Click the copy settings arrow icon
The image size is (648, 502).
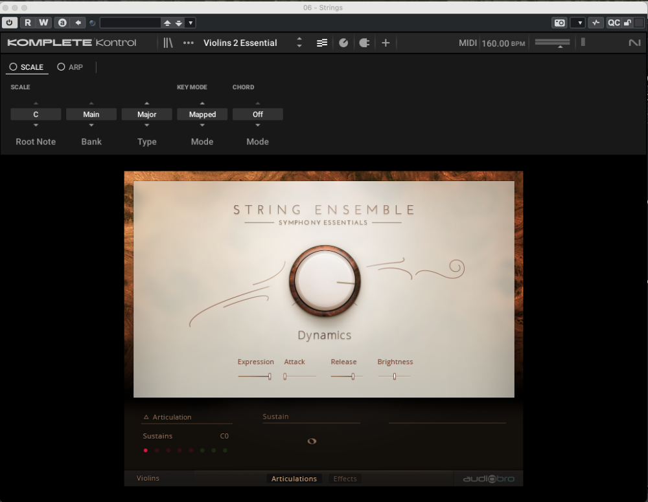pos(78,23)
